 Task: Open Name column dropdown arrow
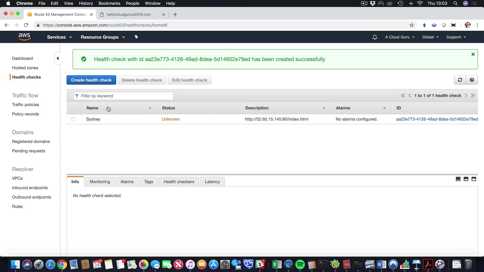point(150,108)
